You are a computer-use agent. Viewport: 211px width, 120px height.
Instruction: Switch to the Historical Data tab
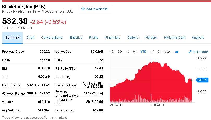tap(174, 38)
